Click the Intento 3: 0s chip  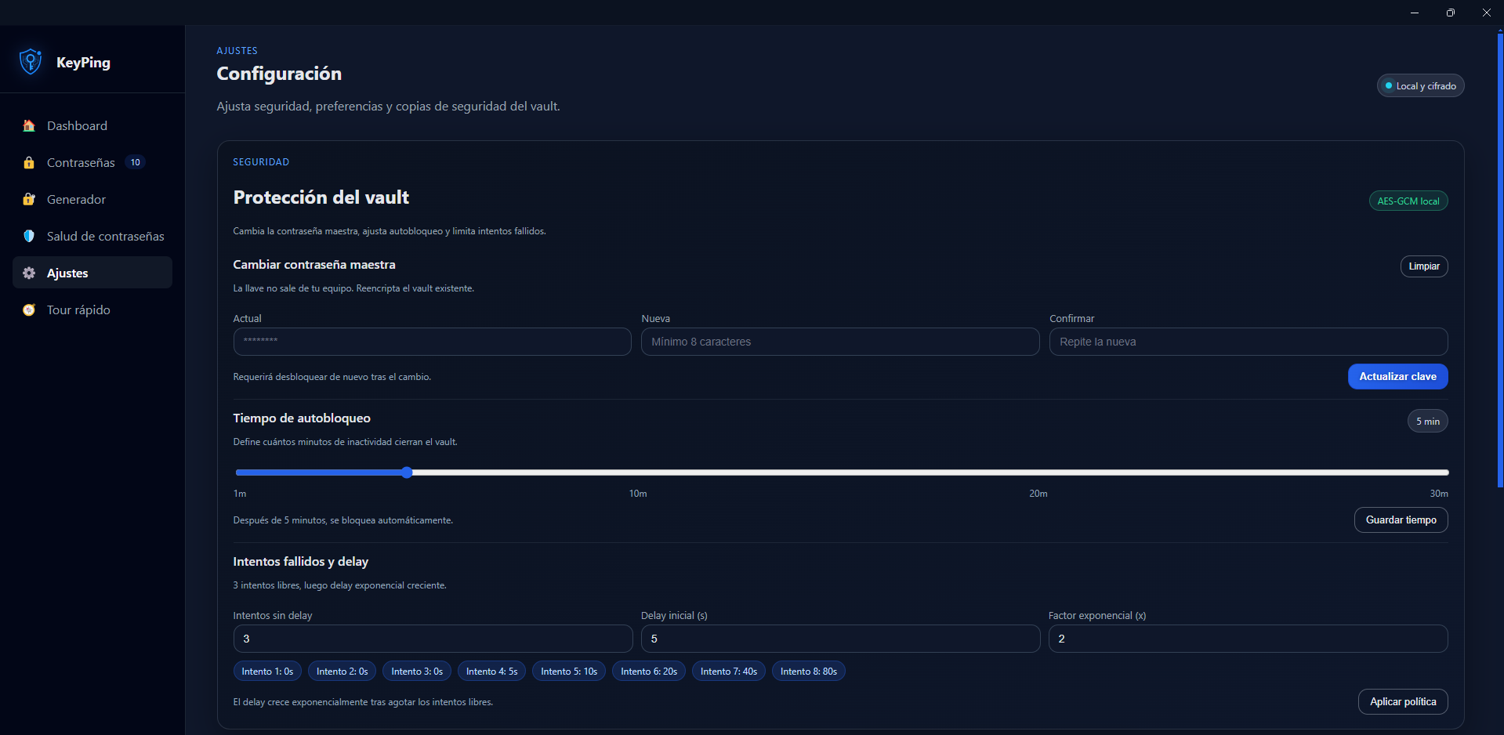point(417,672)
